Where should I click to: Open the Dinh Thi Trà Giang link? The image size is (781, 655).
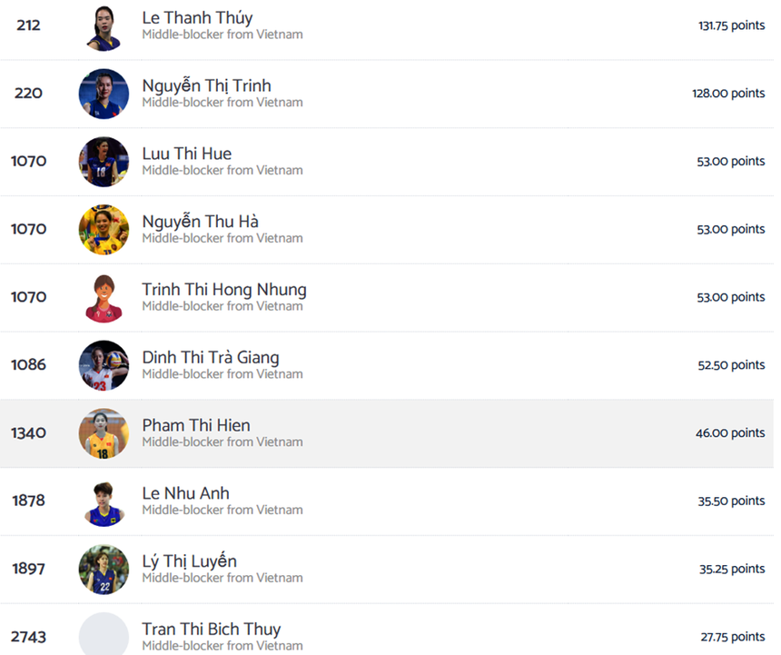[x=211, y=358]
